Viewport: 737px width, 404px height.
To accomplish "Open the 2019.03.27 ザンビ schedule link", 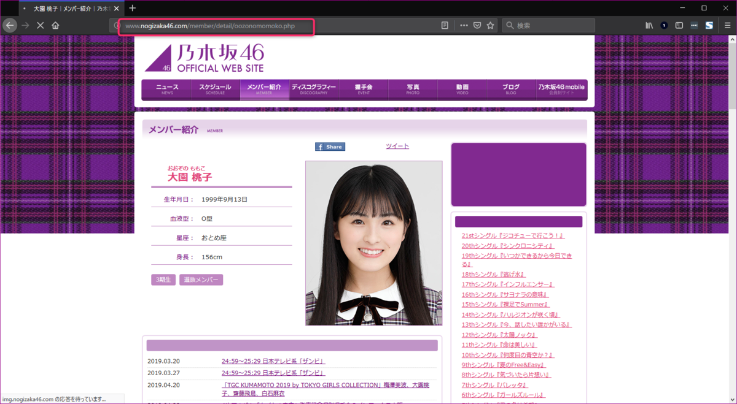I will [273, 373].
